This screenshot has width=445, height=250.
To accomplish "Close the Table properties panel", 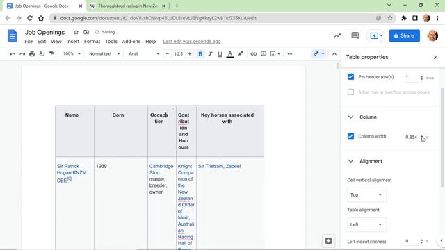I will point(435,57).
